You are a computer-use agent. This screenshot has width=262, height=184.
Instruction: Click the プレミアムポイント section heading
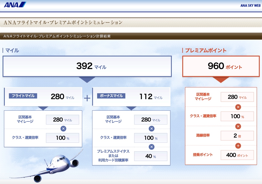[x=206, y=50]
